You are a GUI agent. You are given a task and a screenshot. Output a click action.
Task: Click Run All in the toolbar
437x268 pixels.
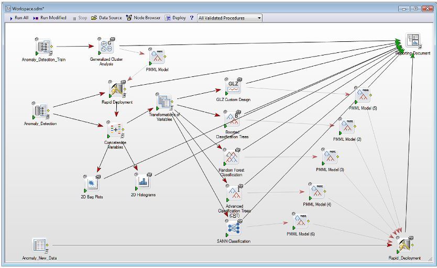tap(19, 18)
